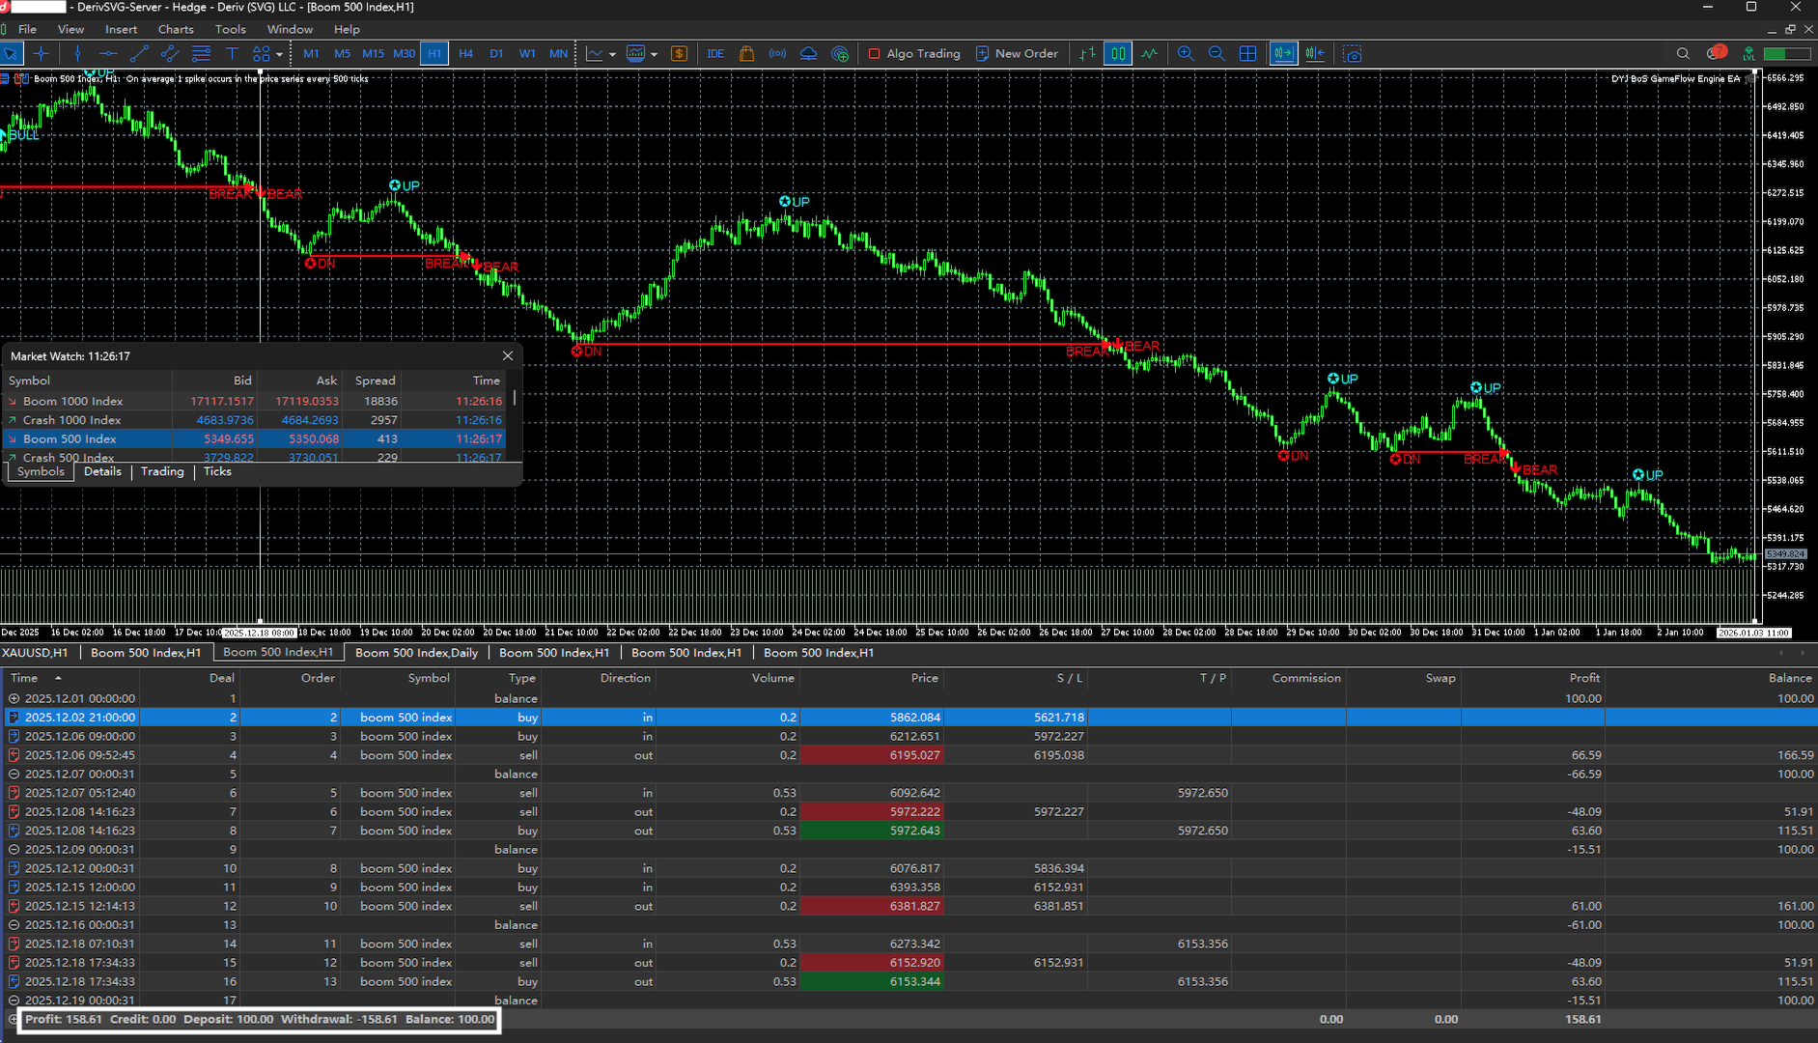Image resolution: width=1818 pixels, height=1043 pixels.
Task: Open the MetaEditor IDE
Action: point(715,54)
